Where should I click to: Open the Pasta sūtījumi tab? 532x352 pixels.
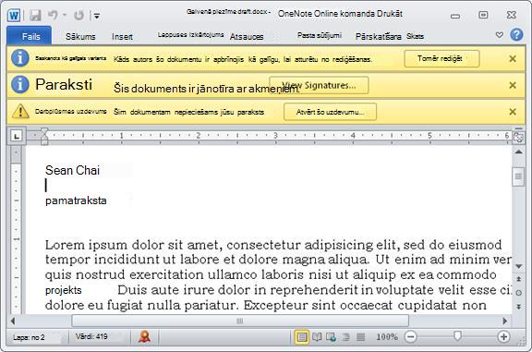pos(320,35)
